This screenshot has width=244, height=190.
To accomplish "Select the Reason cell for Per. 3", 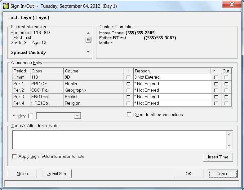I will tap(172, 97).
